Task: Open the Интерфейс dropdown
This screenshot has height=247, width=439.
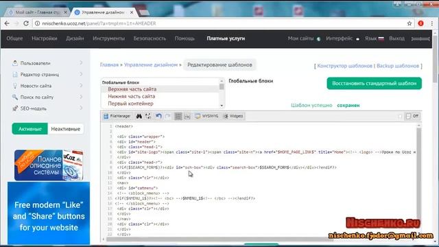Action: (x=342, y=38)
